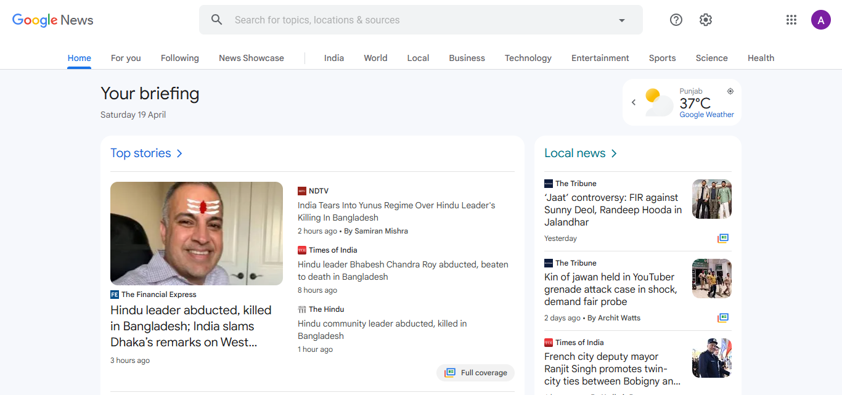Click the partly sunny weather icon
The height and width of the screenshot is (395, 842).
point(658,102)
